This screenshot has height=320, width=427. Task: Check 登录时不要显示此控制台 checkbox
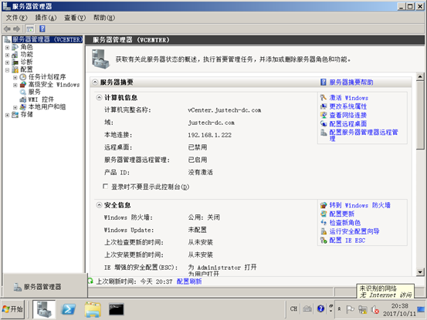pyautogui.click(x=105, y=187)
